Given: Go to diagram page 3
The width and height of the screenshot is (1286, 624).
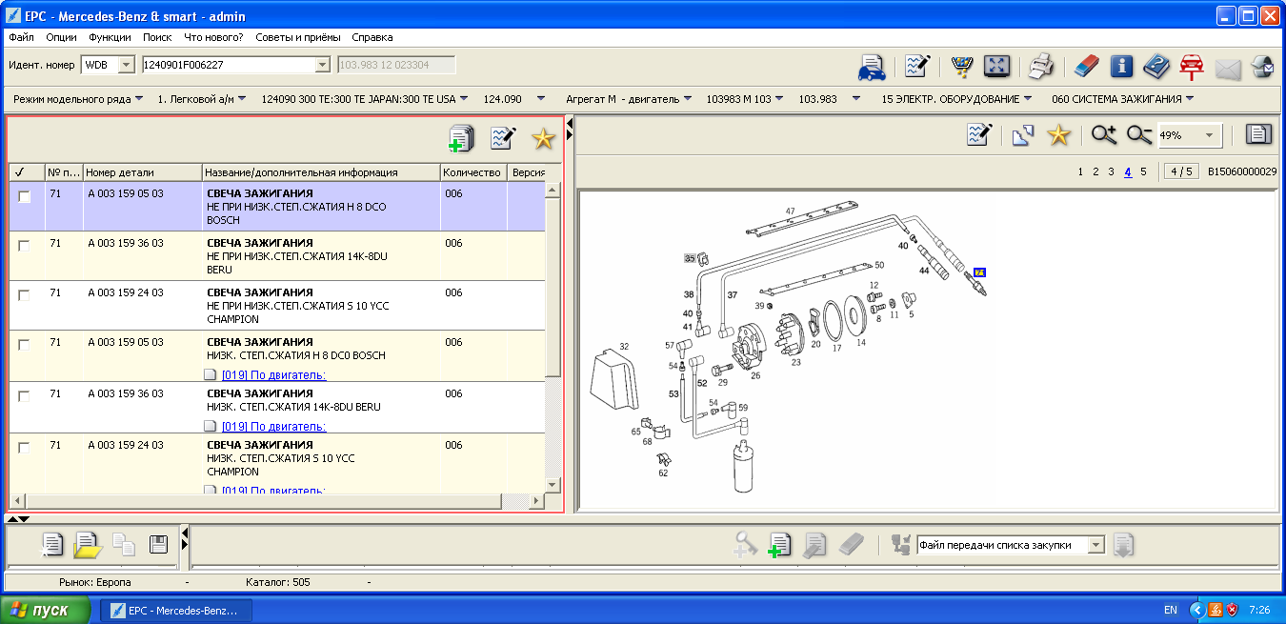Looking at the screenshot, I should pos(1111,172).
